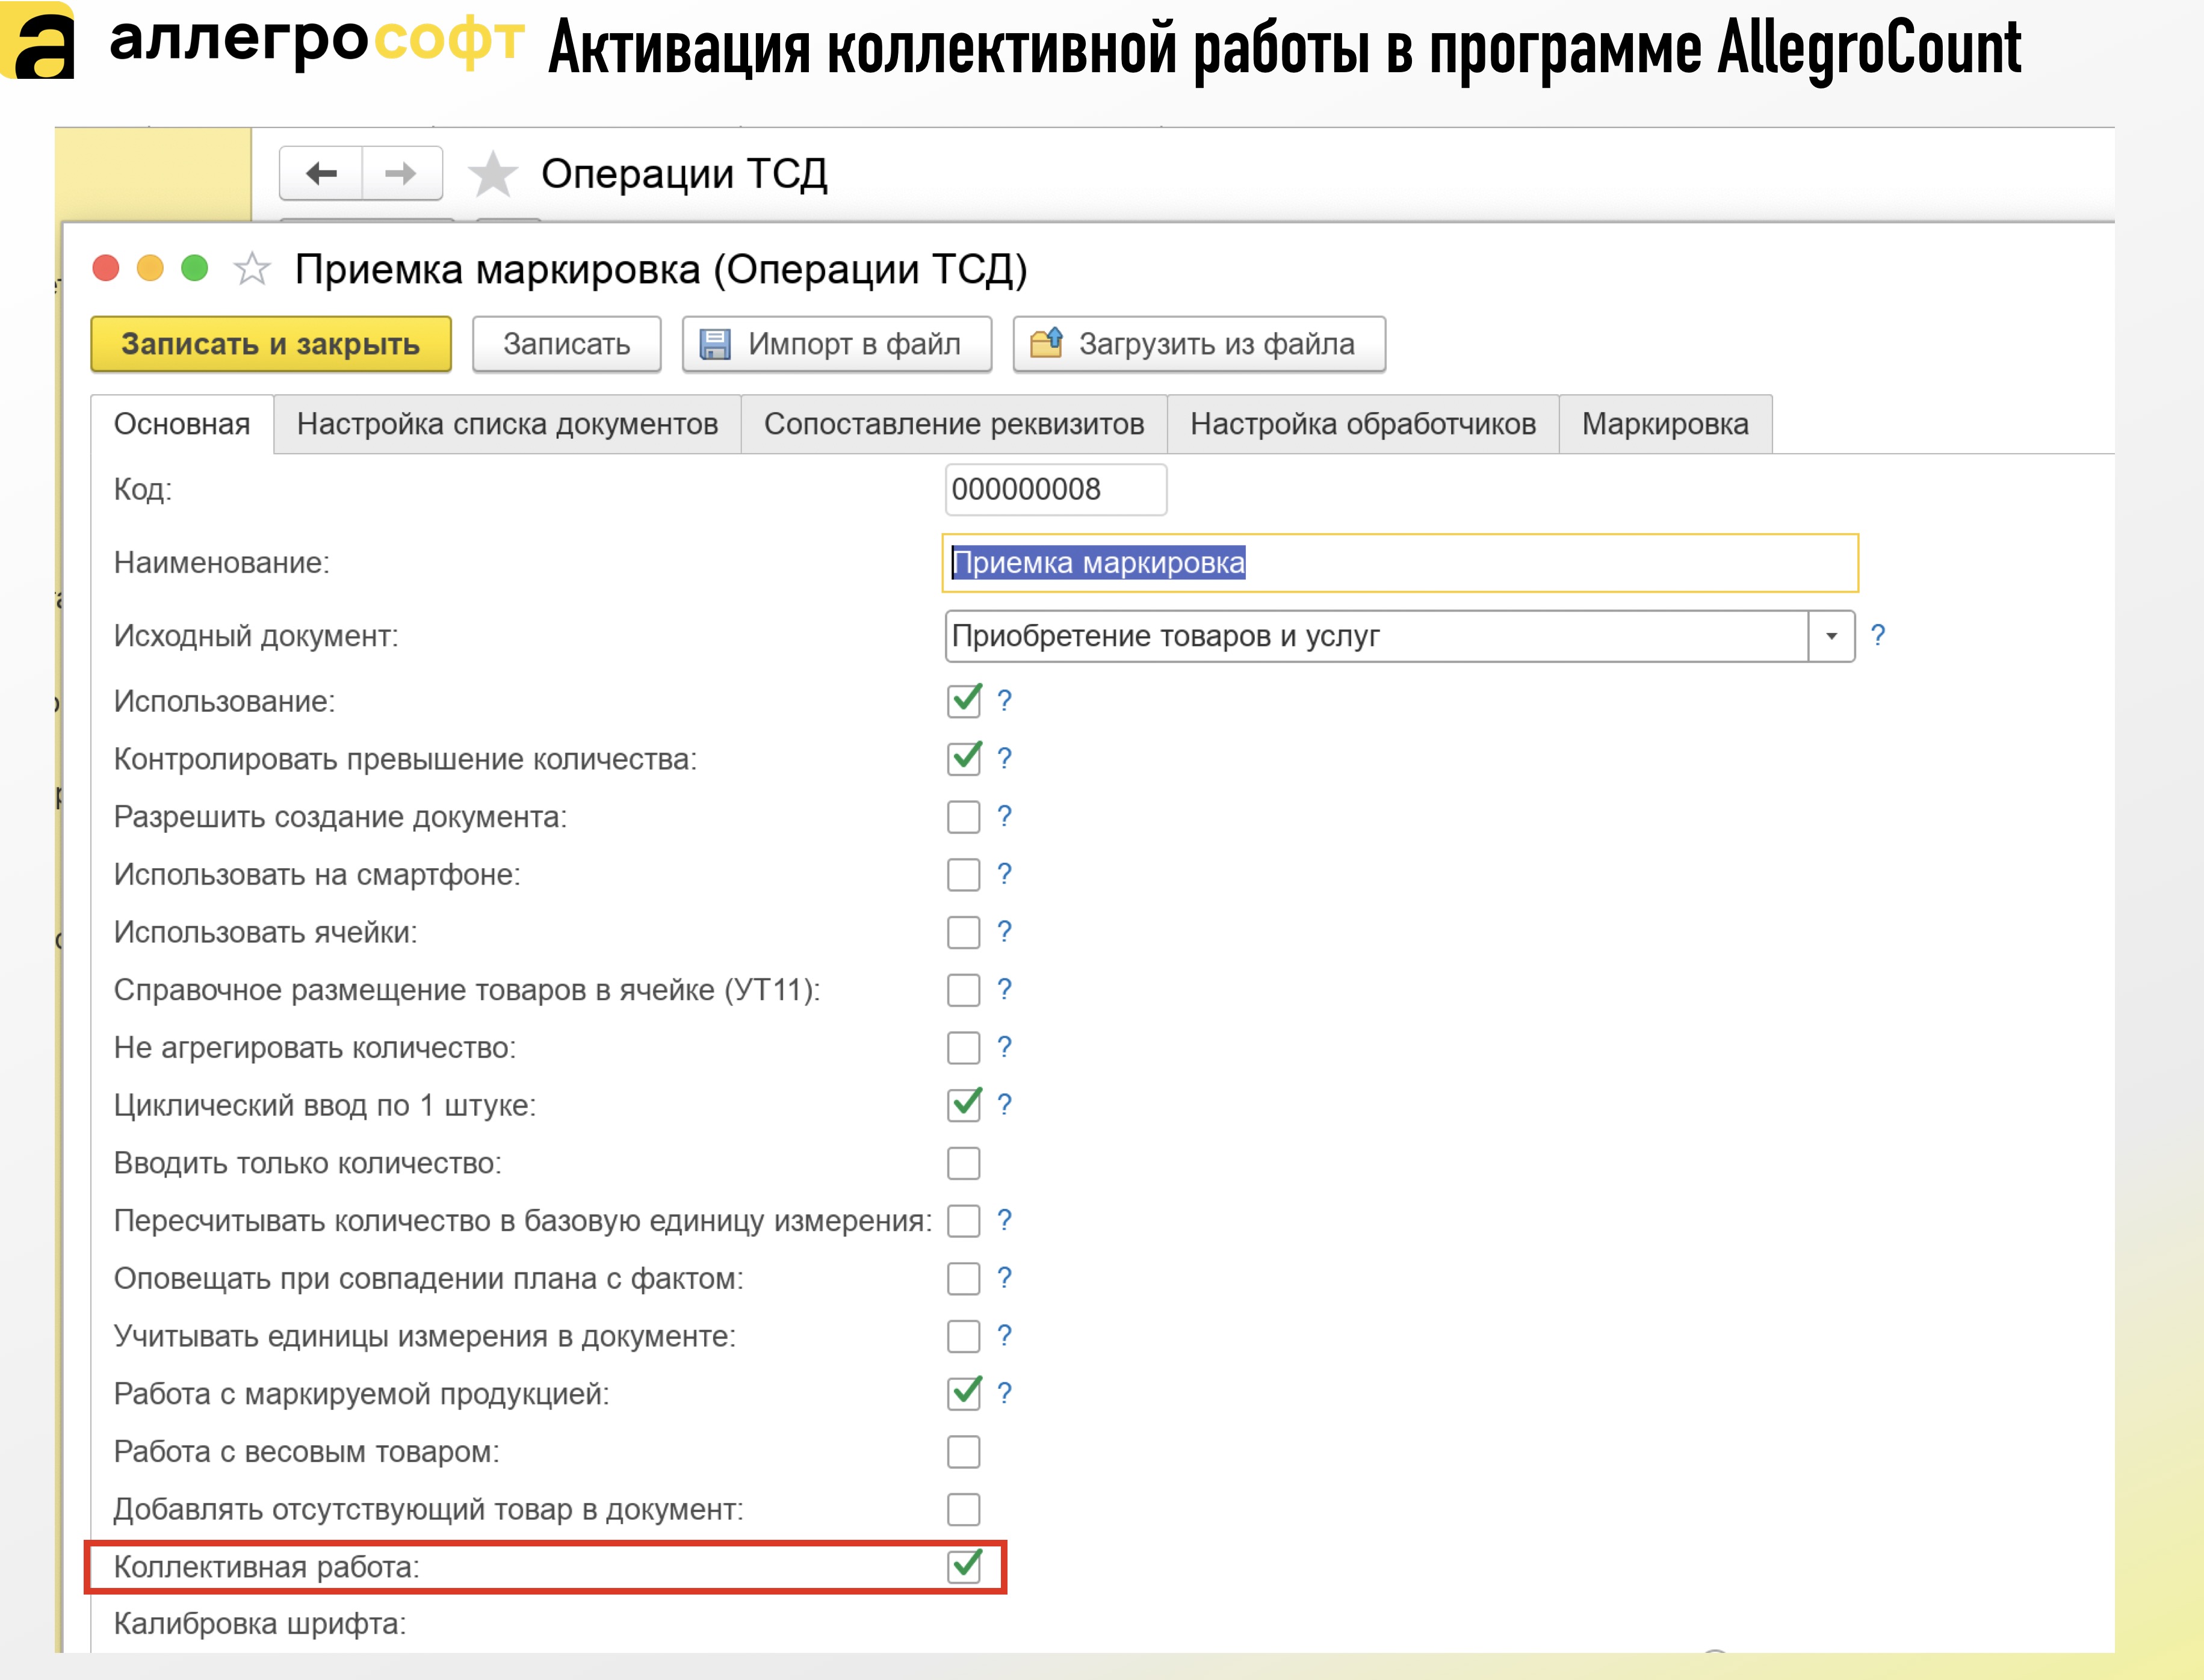
Task: Star the Приемка маркировка form as favorite
Action: pyautogui.click(x=252, y=269)
